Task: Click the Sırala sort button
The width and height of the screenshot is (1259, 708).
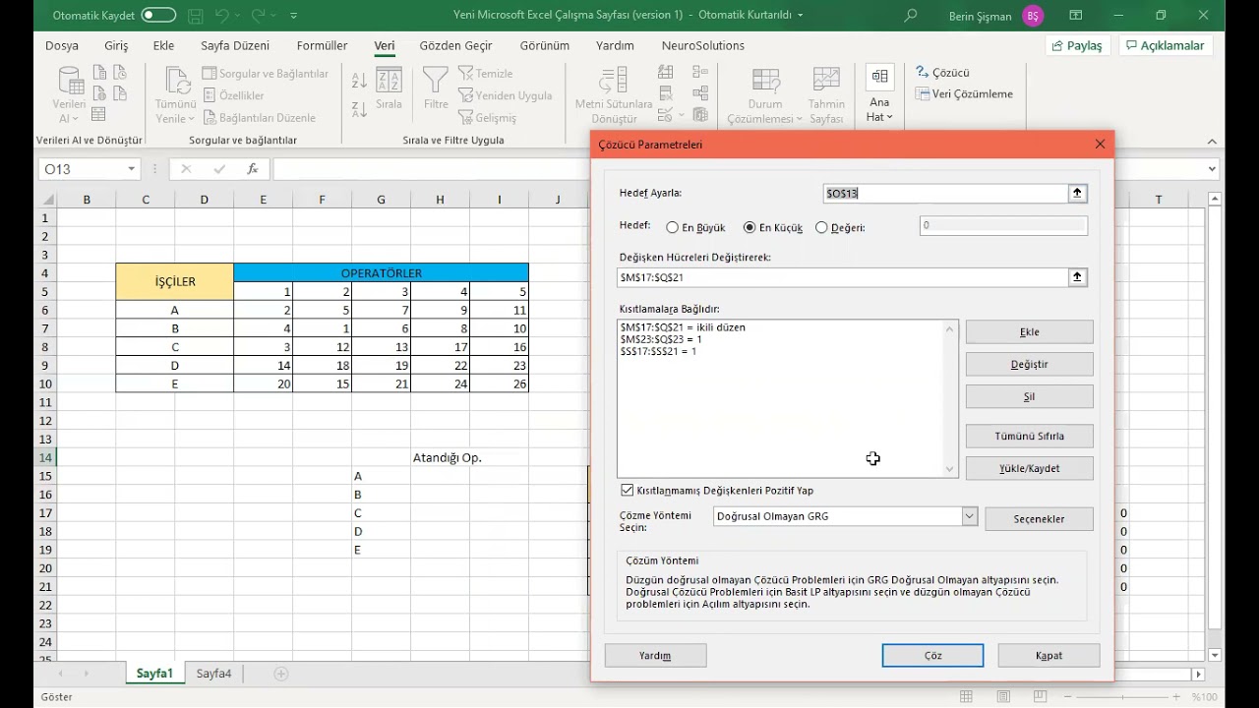Action: 389,88
